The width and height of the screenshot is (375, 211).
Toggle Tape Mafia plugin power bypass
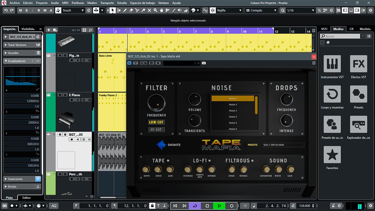coord(129,63)
